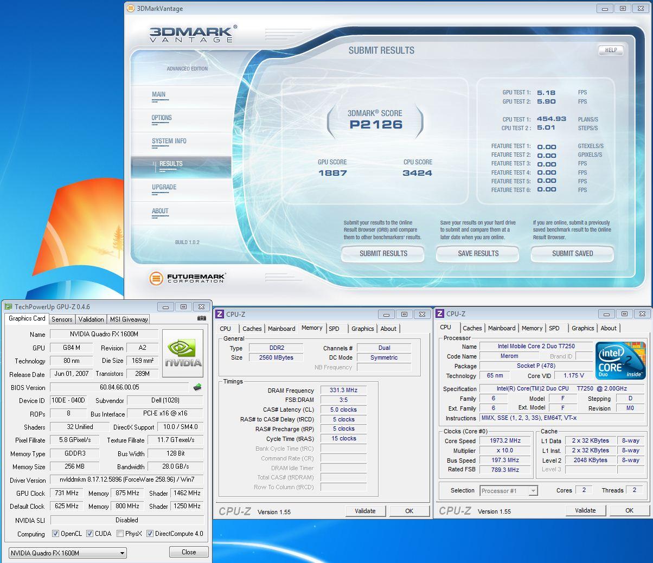The height and width of the screenshot is (563, 653).
Task: Click the Bandwidth value 28.0 GB/s
Action: (x=175, y=466)
